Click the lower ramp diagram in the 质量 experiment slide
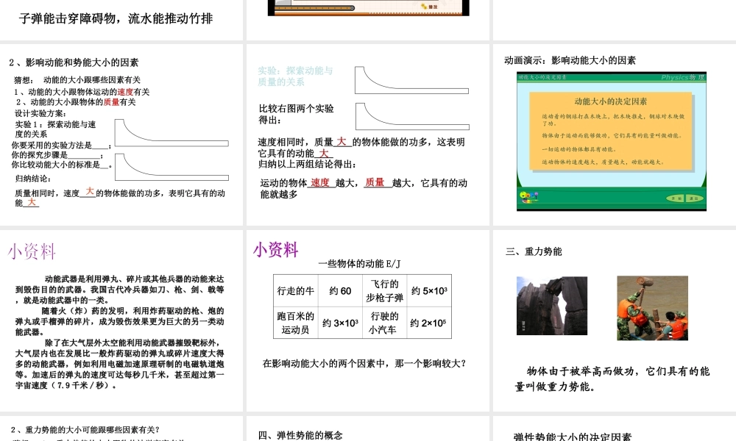 point(412,116)
